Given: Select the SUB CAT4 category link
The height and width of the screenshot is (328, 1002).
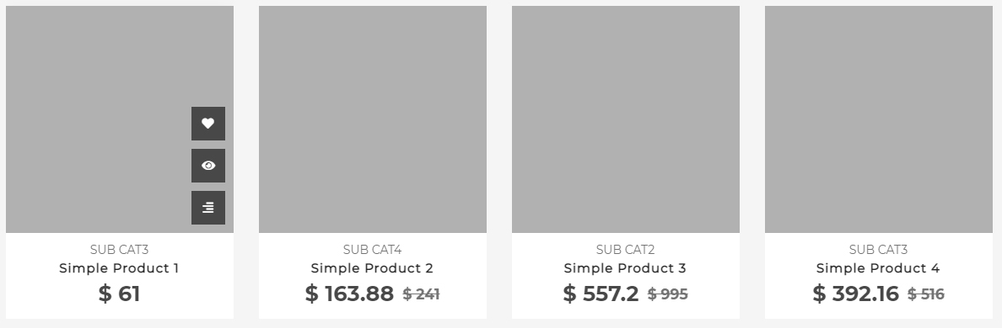Looking at the screenshot, I should pos(372,250).
